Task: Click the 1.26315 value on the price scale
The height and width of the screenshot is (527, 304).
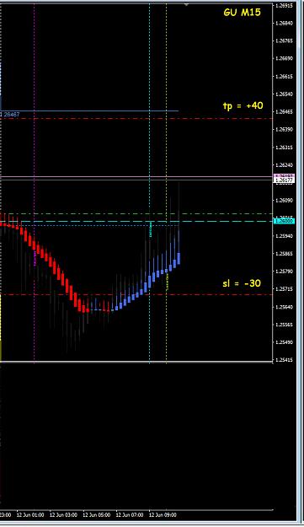Action: [x=284, y=148]
